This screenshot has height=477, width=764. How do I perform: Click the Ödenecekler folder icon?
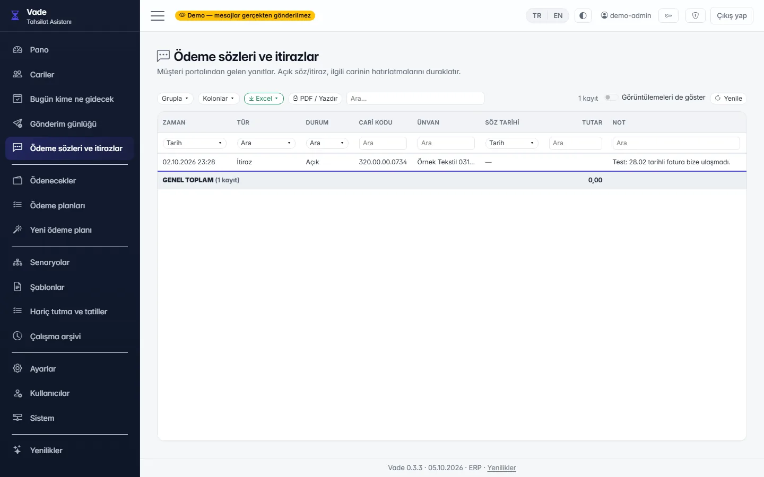[x=18, y=181]
